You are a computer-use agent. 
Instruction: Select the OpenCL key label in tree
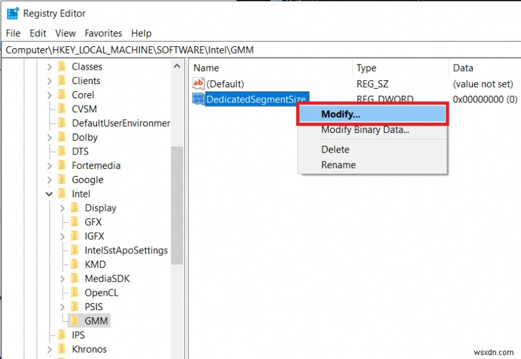pyautogui.click(x=102, y=293)
